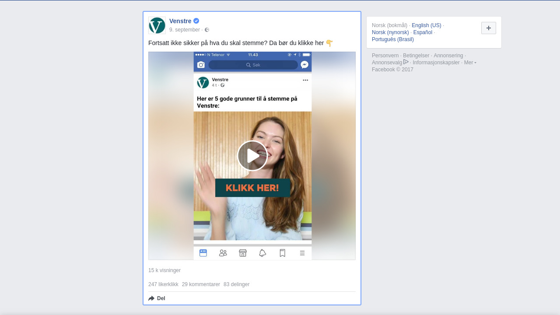
Task: Open the Betingelser footer link
Action: [x=416, y=56]
